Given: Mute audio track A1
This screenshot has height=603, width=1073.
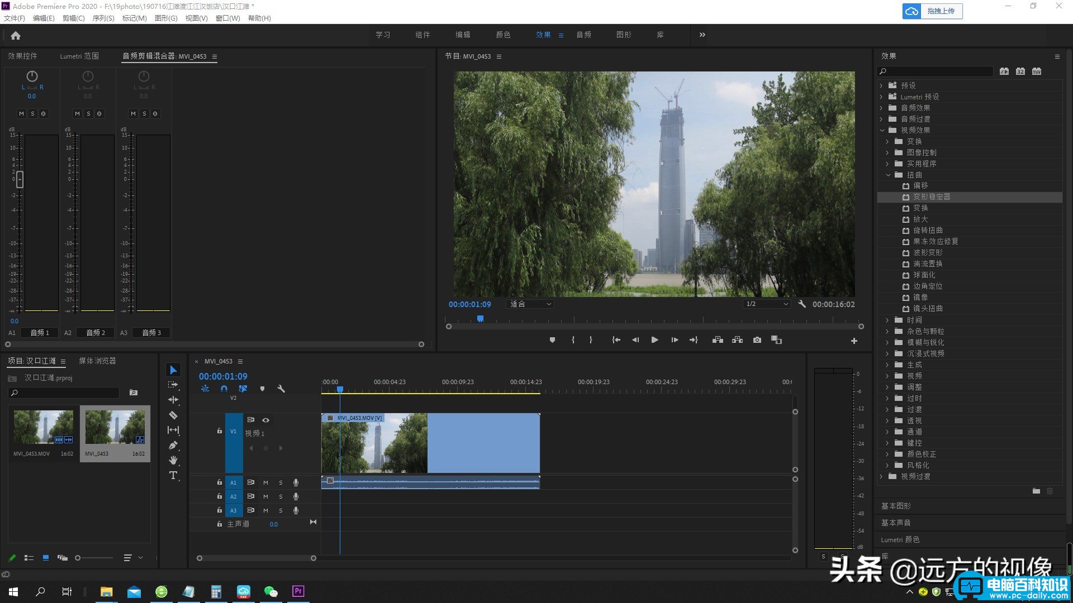Looking at the screenshot, I should click(265, 482).
